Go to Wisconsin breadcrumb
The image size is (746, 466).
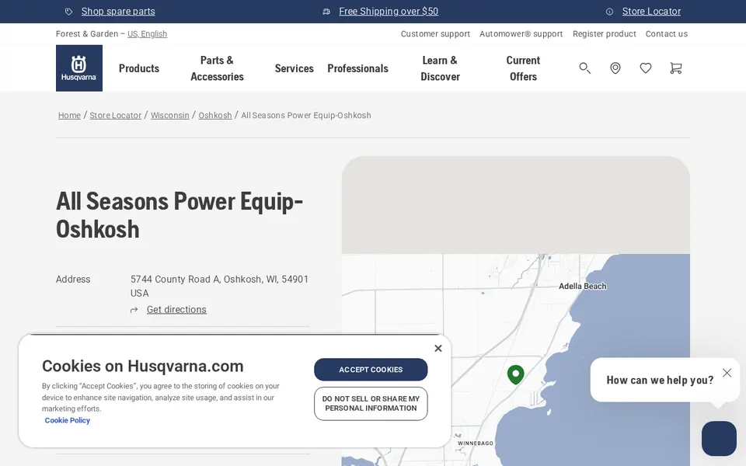(170, 115)
